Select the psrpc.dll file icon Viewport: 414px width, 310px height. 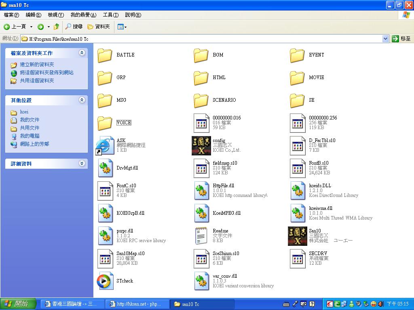pos(106,236)
